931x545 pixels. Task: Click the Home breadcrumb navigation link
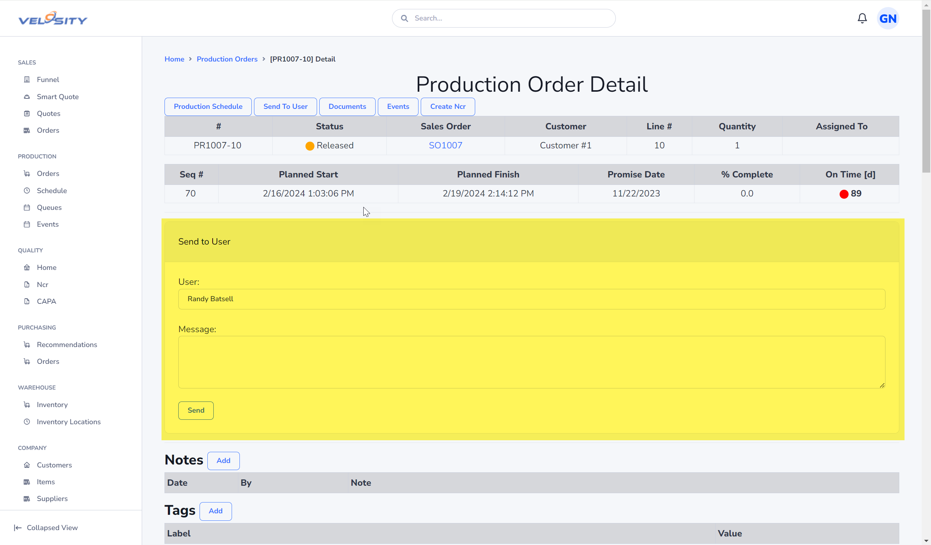[174, 59]
